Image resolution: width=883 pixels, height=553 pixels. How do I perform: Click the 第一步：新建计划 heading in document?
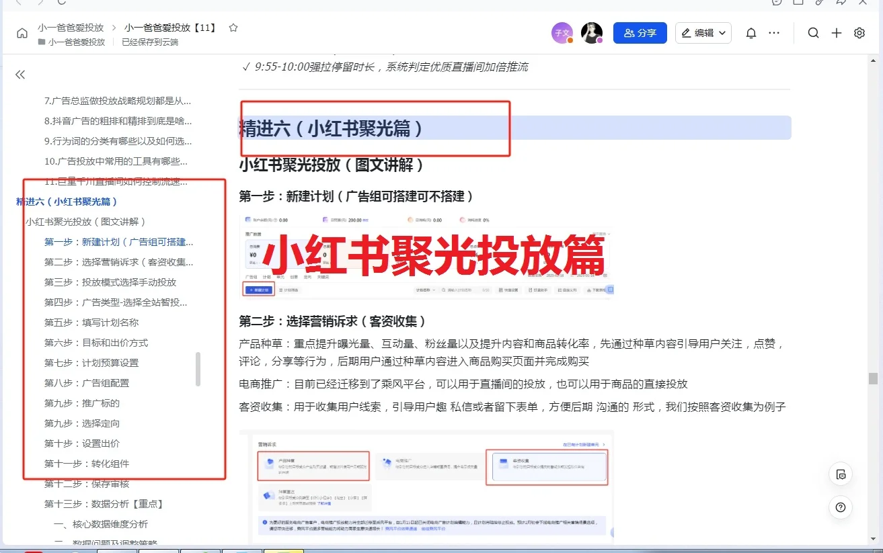356,196
